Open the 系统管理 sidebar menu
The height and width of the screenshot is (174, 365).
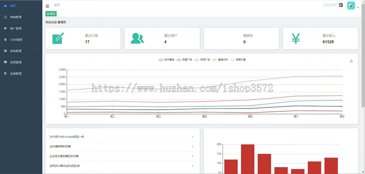[21, 51]
